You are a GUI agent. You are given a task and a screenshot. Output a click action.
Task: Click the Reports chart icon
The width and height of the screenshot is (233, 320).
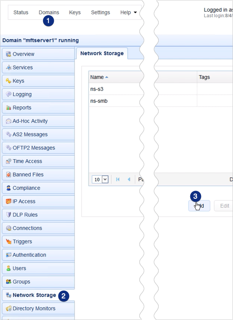tap(8, 108)
